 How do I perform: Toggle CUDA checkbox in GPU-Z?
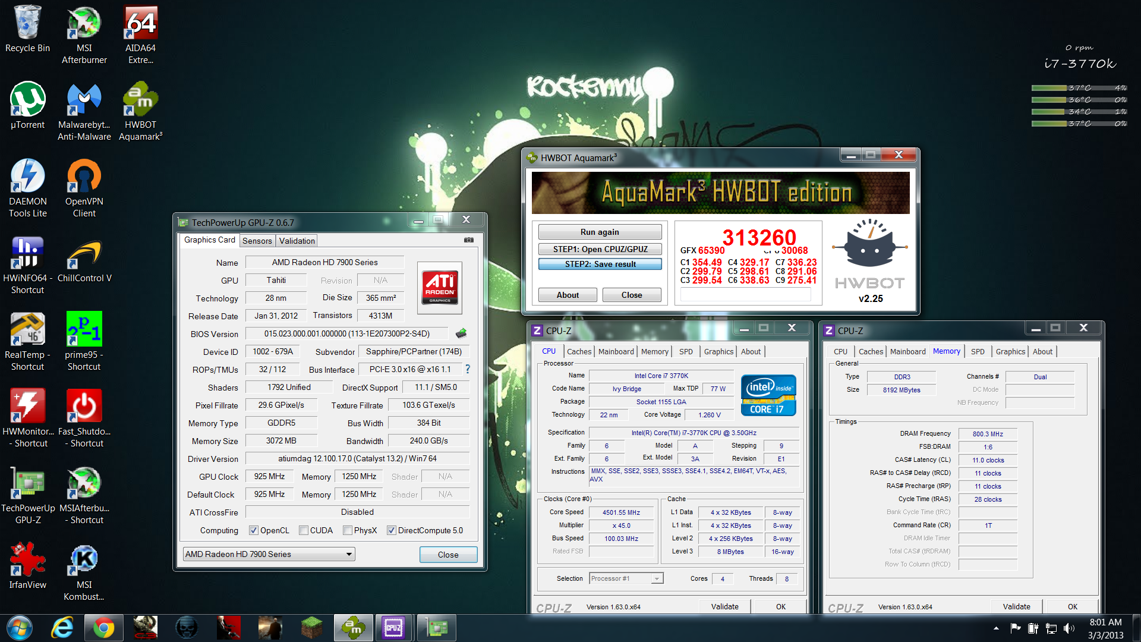304,530
